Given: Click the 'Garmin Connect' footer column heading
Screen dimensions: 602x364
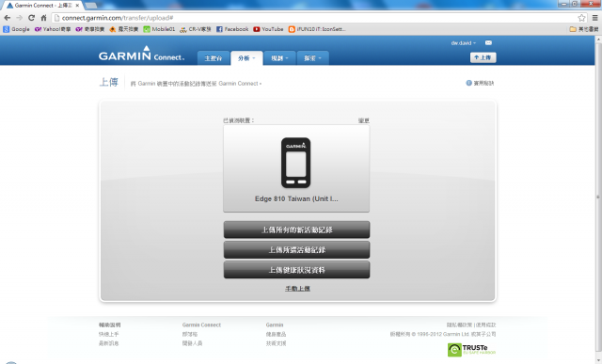Looking at the screenshot, I should click(x=201, y=324).
